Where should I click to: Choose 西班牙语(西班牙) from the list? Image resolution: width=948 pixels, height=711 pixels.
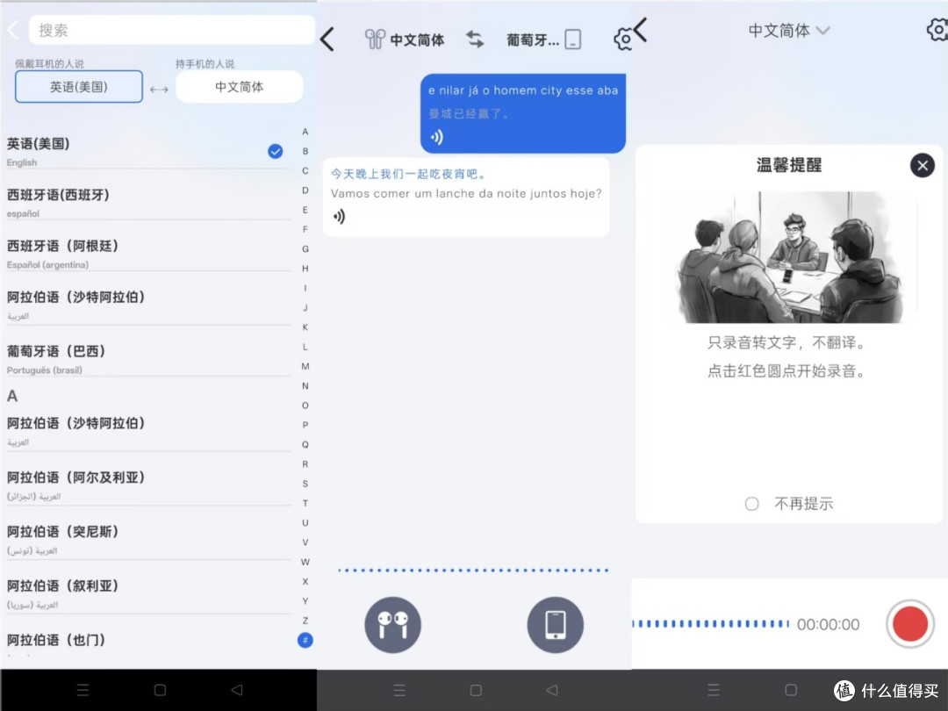click(148, 203)
